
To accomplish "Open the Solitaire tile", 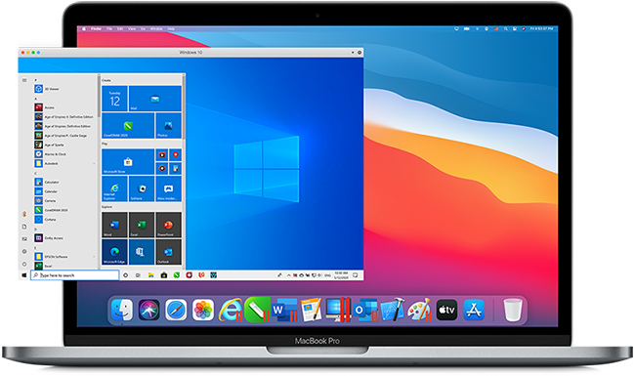I will [x=142, y=188].
